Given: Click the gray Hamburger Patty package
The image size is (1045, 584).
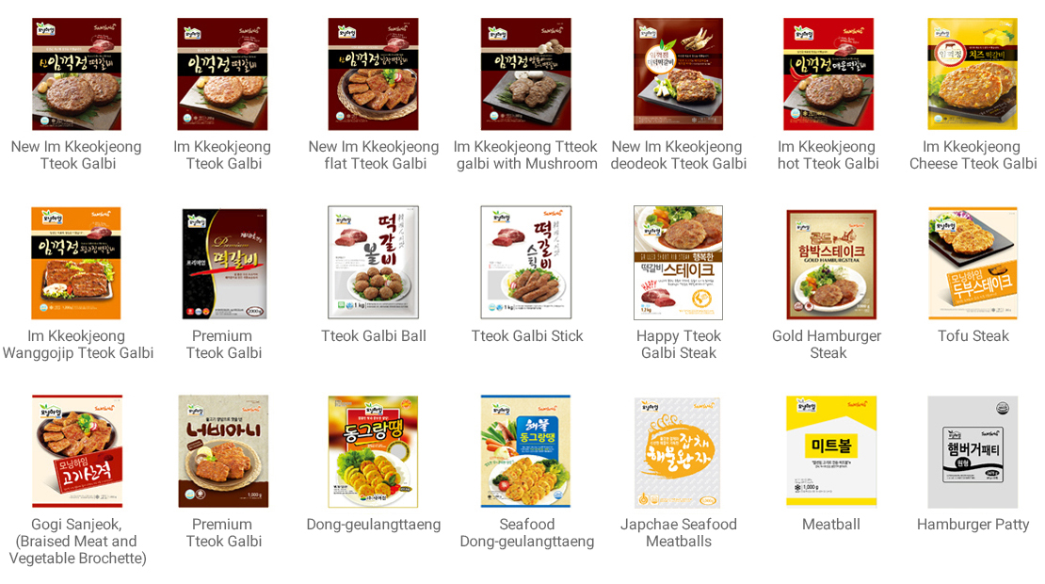Looking at the screenshot, I should click(973, 452).
